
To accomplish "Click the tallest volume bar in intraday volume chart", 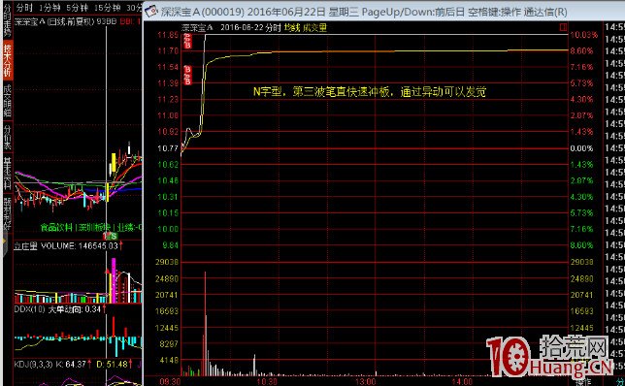I will [206, 324].
